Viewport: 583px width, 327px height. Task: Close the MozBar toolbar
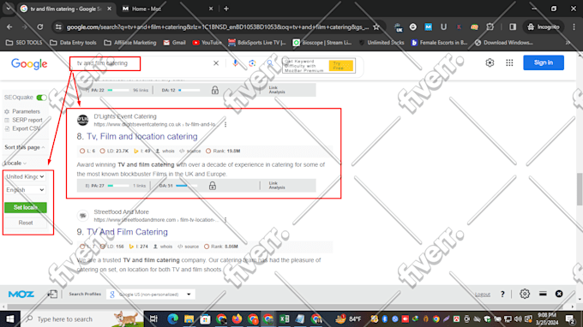[x=559, y=294]
